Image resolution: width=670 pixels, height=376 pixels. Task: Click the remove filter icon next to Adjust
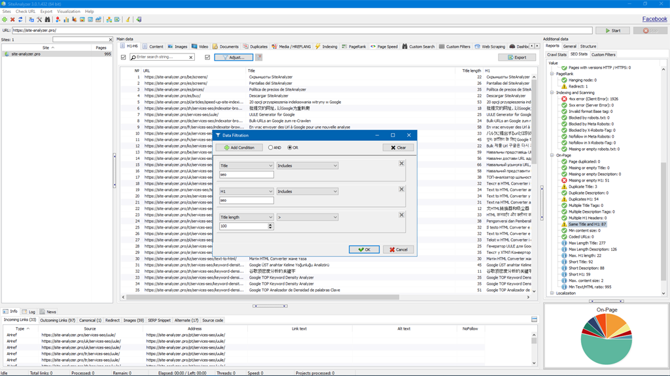click(259, 57)
